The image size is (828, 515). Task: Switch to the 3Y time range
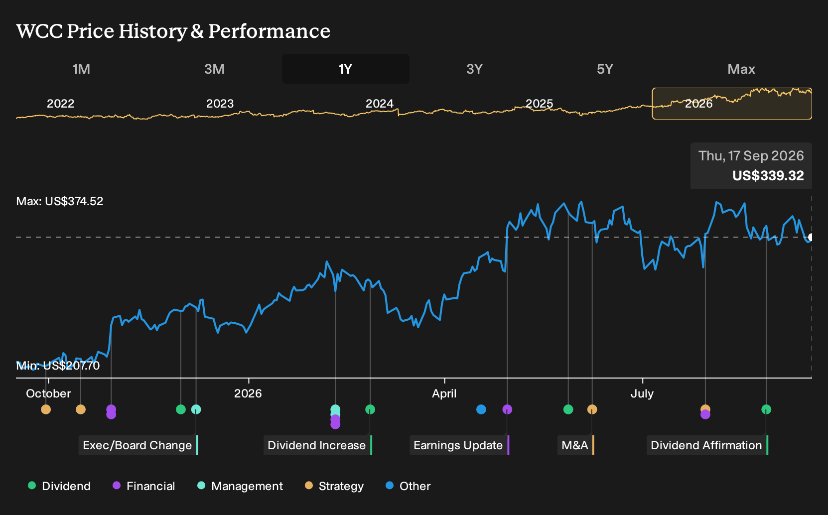coord(474,69)
